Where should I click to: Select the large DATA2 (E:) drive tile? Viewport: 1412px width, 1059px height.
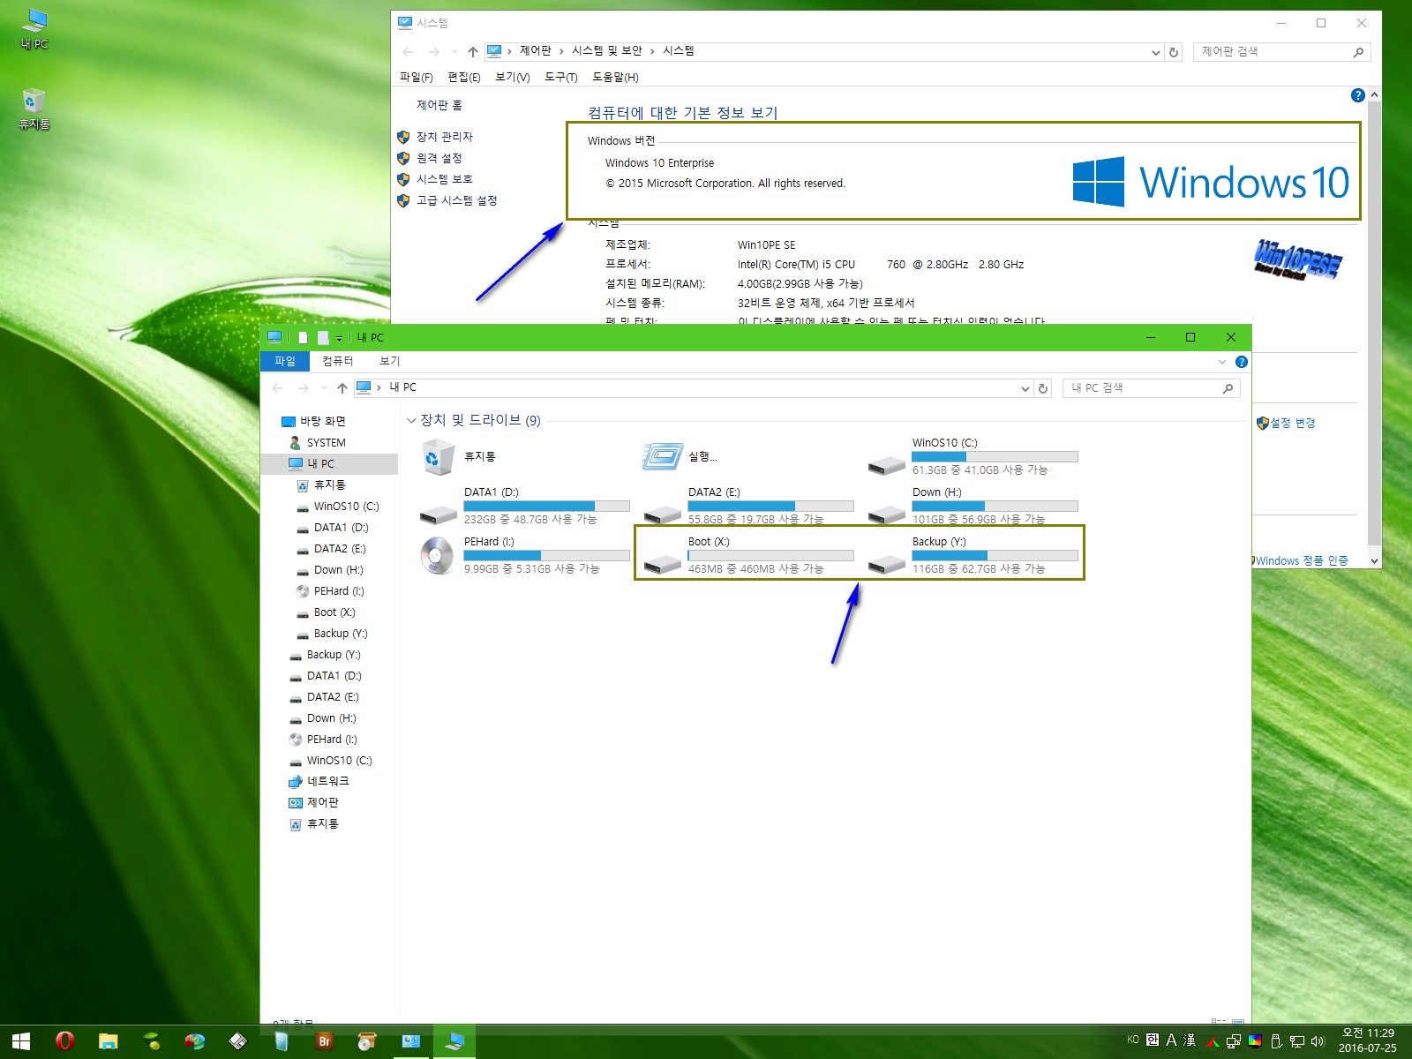click(x=748, y=506)
